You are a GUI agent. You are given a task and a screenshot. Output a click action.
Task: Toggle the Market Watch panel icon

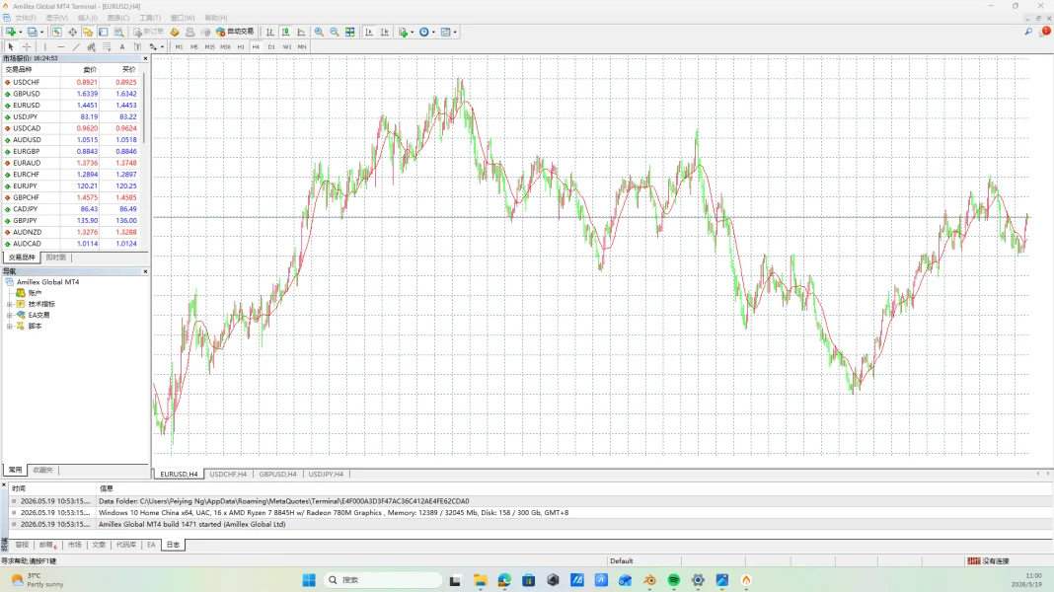57,32
